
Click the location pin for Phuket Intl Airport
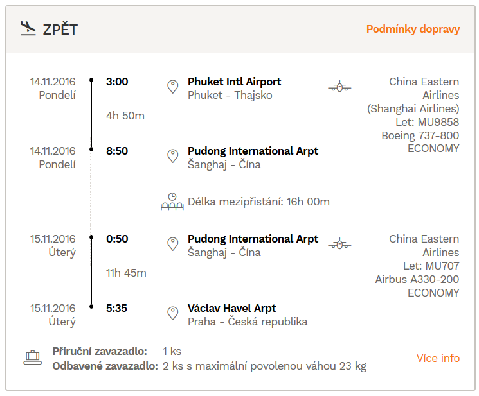coord(173,87)
